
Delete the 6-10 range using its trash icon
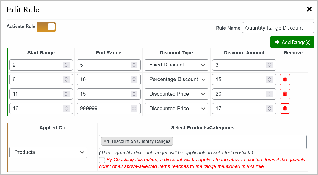285,79
